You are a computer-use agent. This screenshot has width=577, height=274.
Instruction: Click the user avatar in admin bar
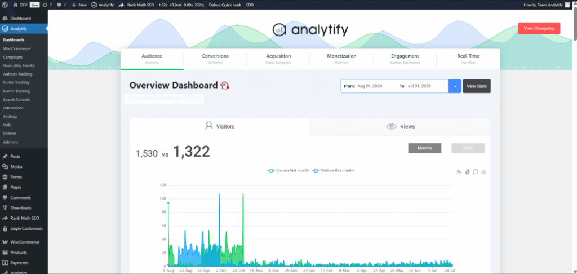tap(567, 5)
